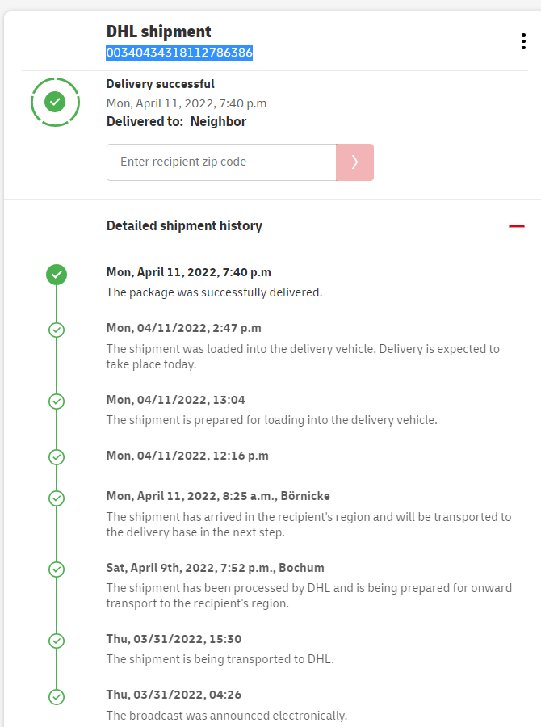Click the checkmark icon beside 04:26 entry
The width and height of the screenshot is (541, 727).
57,696
